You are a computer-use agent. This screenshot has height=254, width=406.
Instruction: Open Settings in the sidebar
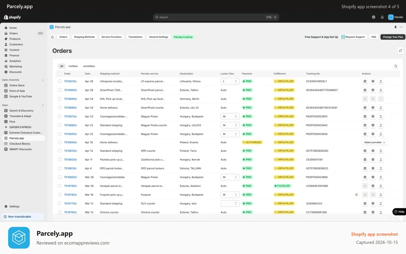(x=15, y=207)
